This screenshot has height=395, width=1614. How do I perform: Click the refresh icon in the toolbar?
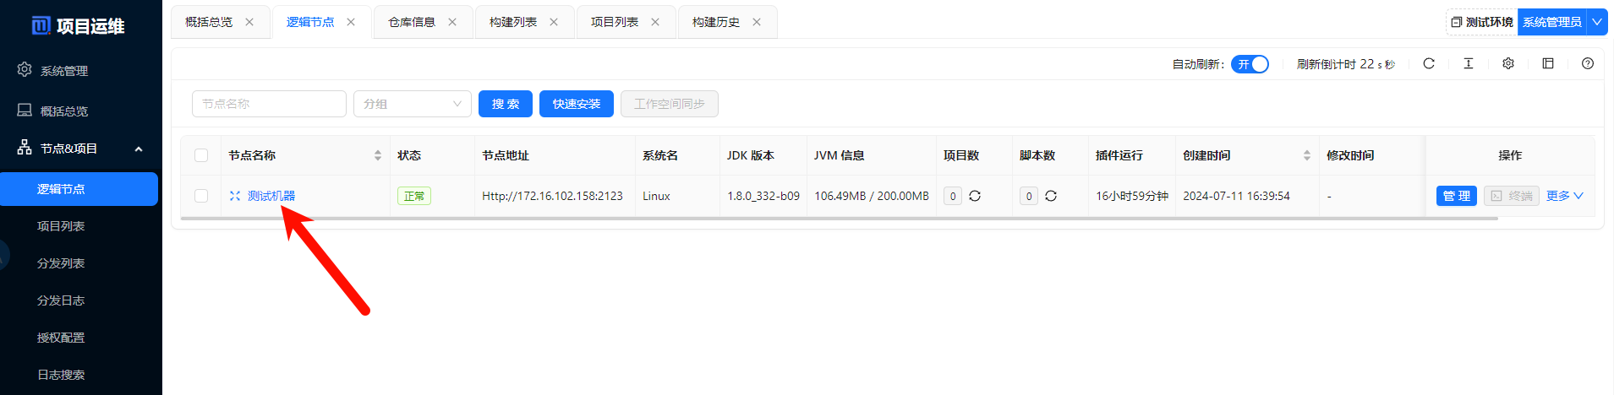tap(1429, 63)
